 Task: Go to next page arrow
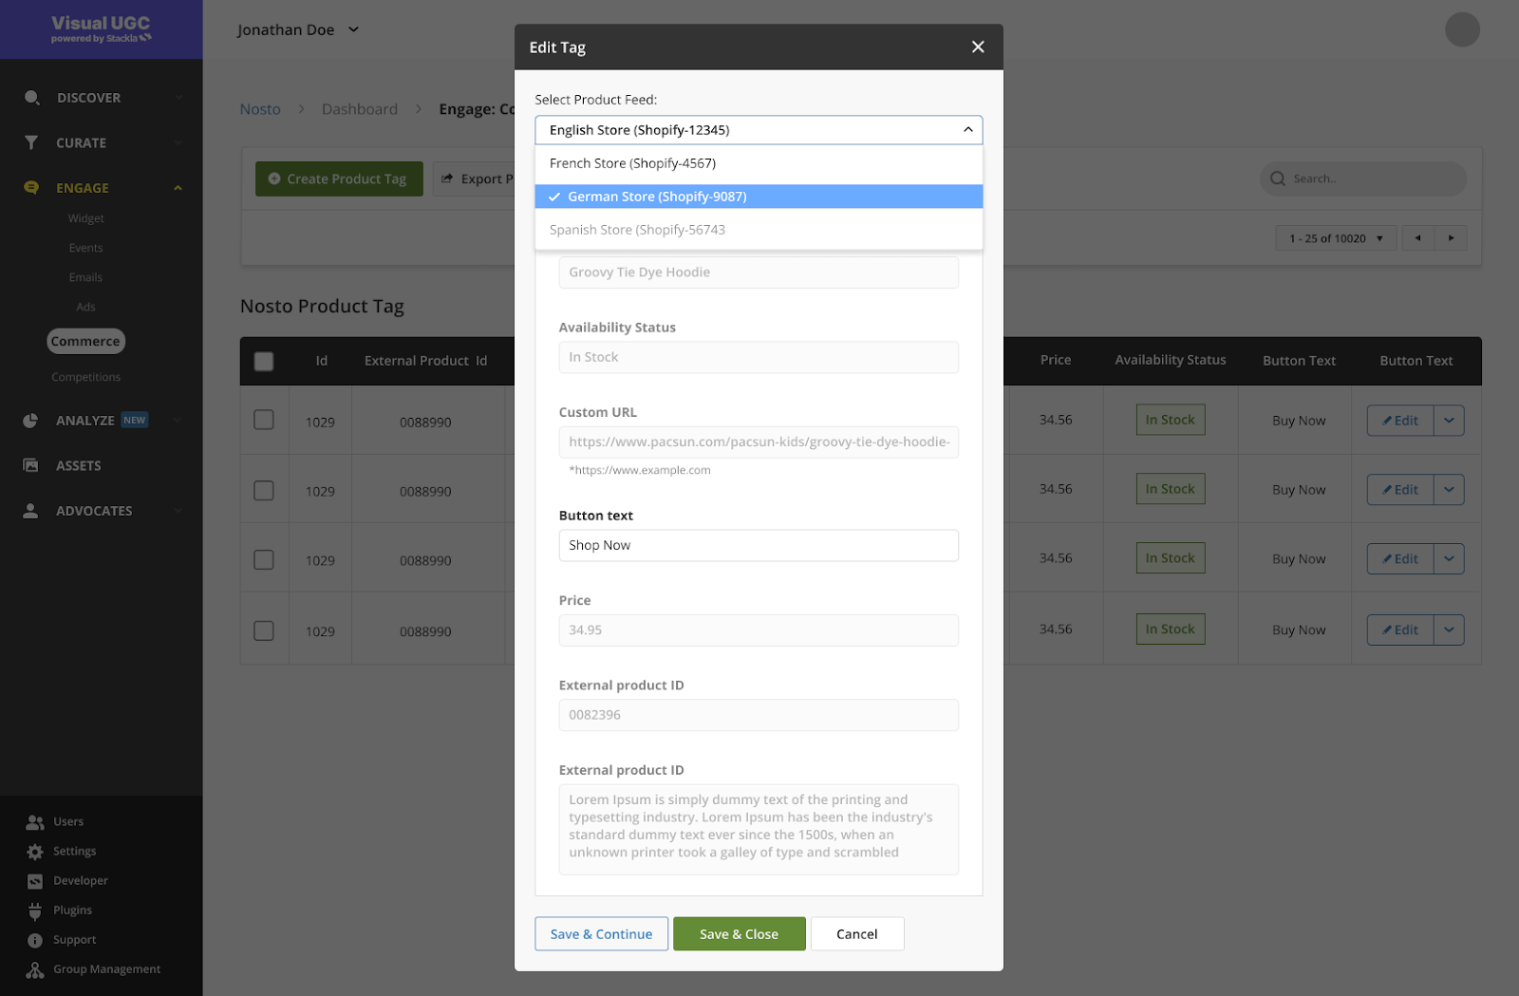coord(1451,238)
